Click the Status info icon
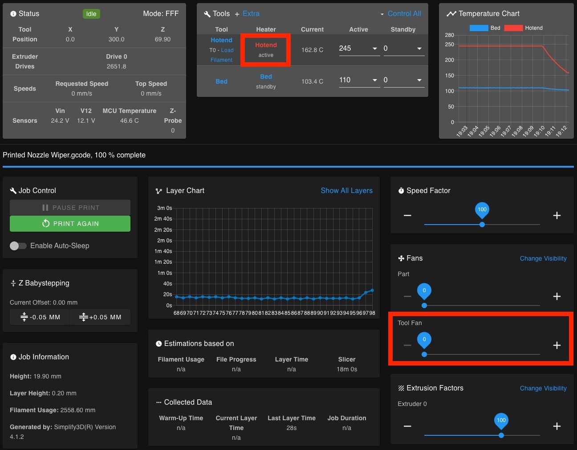The width and height of the screenshot is (577, 450). coord(13,14)
